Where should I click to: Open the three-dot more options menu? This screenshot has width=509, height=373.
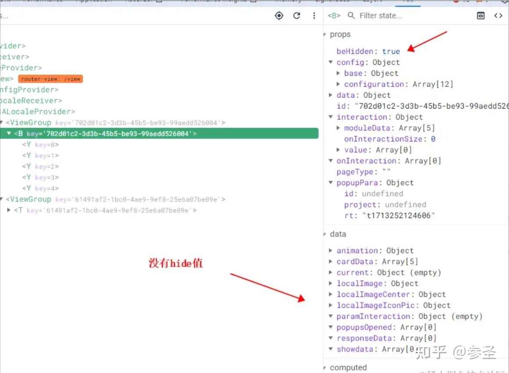tap(314, 15)
